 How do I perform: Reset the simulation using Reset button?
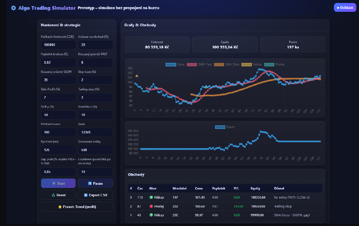[58, 195]
